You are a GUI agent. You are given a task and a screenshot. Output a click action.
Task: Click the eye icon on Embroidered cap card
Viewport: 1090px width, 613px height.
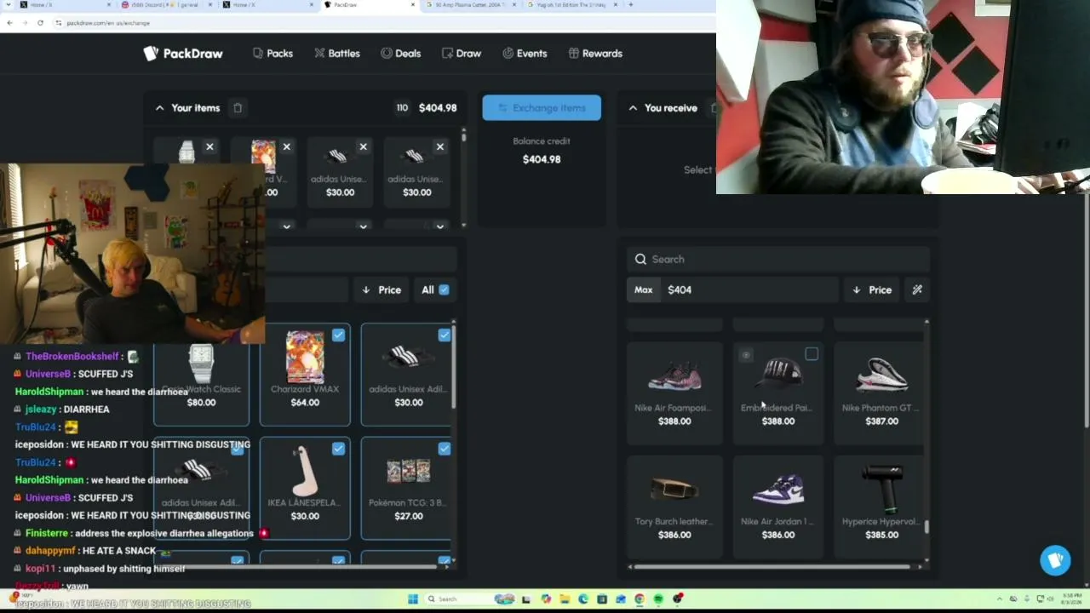pos(746,355)
